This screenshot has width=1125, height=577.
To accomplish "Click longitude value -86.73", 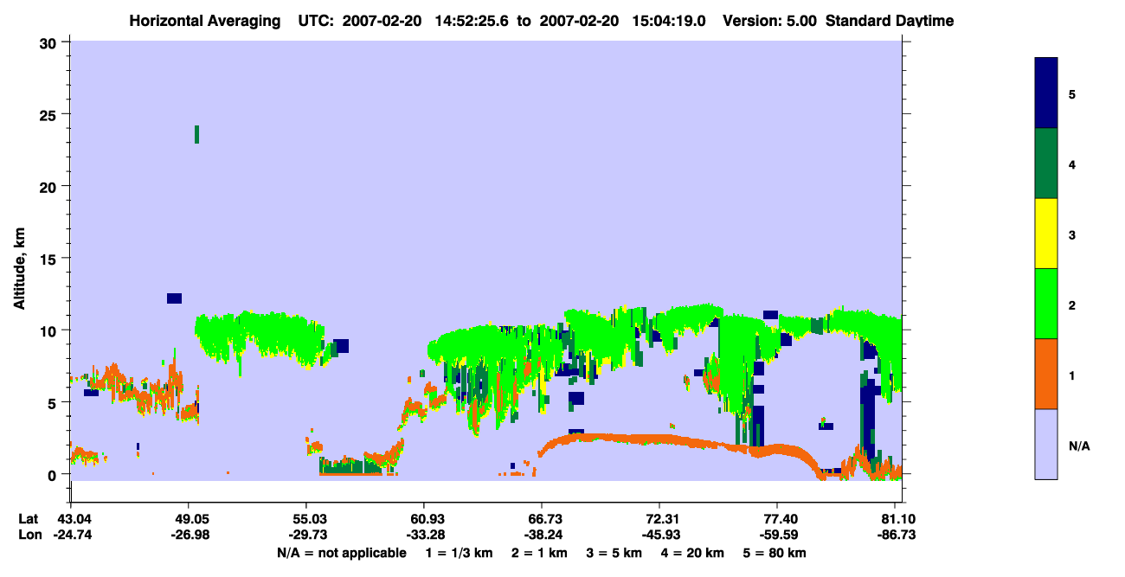I will pos(898,535).
